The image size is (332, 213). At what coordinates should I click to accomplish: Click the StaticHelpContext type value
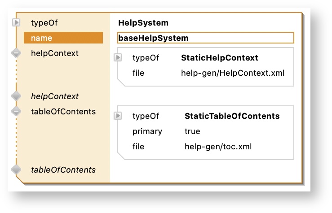click(x=219, y=58)
